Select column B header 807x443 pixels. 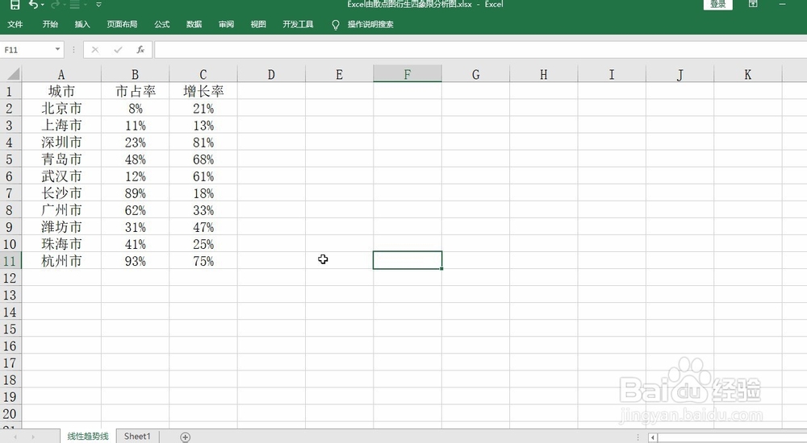click(135, 75)
